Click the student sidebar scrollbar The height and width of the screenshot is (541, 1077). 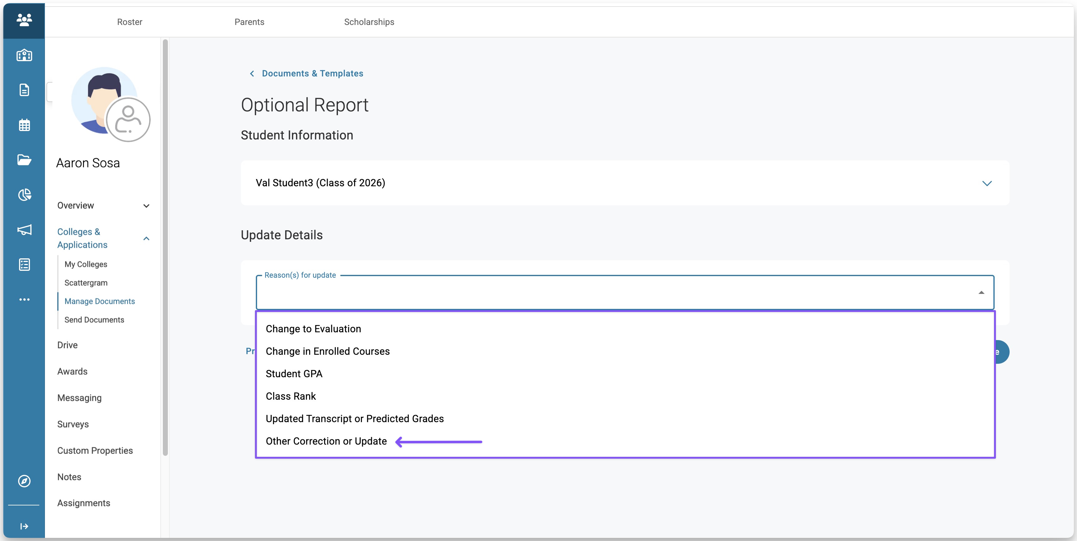165,247
